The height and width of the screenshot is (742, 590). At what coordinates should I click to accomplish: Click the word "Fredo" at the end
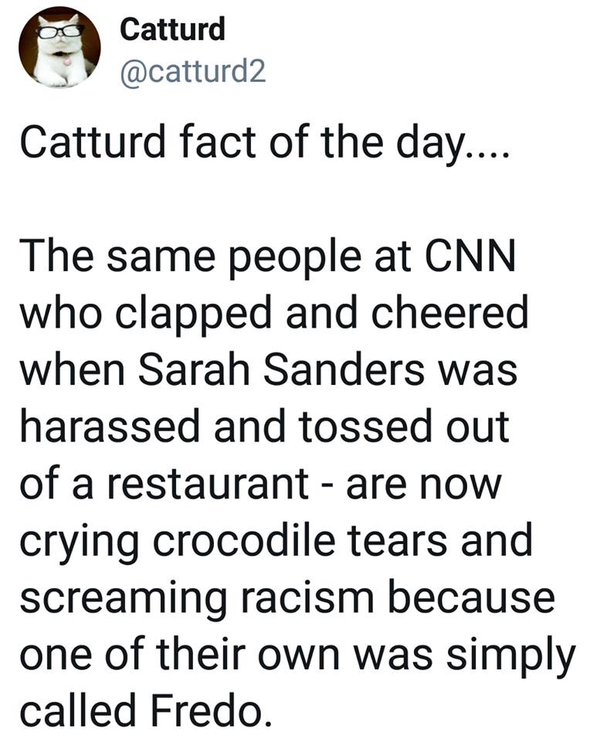(211, 710)
